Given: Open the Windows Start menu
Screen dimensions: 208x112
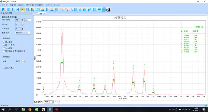Looking at the screenshot, I should click(x=3, y=109).
